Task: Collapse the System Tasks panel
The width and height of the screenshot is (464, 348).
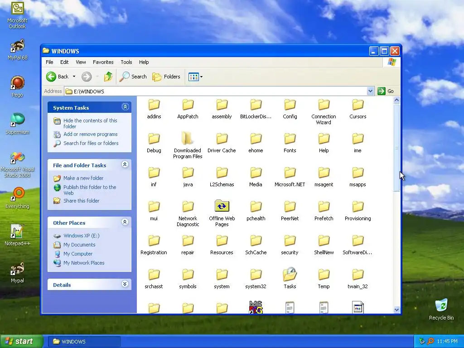Action: [x=125, y=107]
